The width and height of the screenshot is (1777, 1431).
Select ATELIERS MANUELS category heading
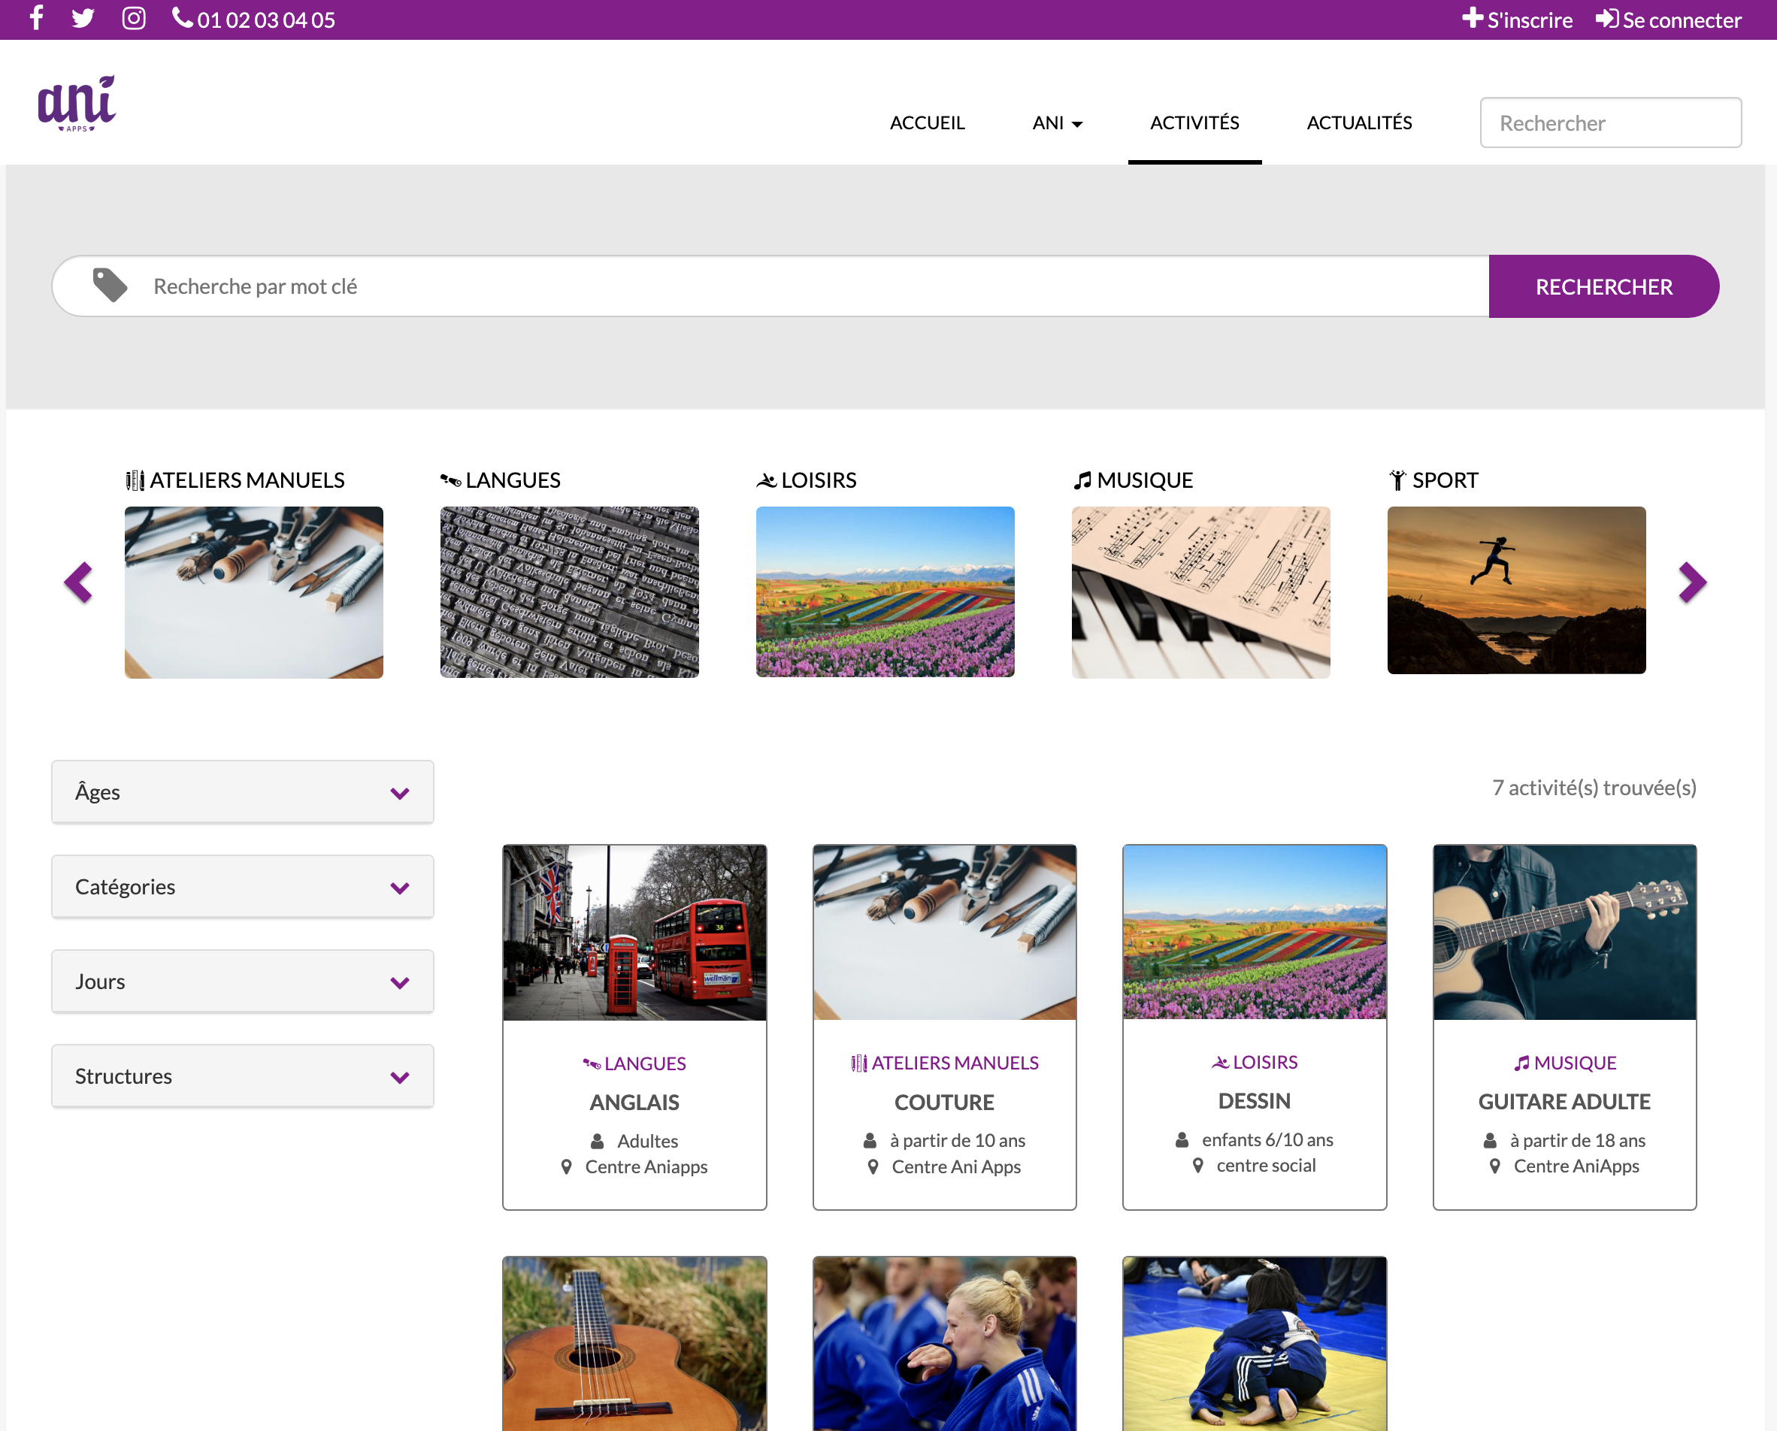[235, 480]
